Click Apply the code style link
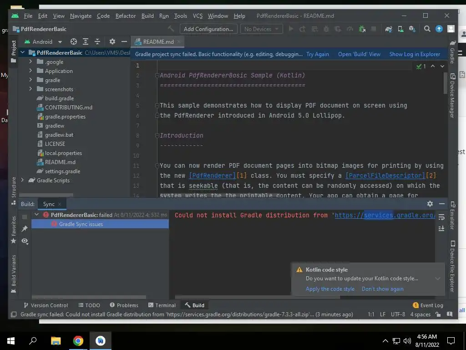Screen dimensions: 466x350 coord(330,288)
